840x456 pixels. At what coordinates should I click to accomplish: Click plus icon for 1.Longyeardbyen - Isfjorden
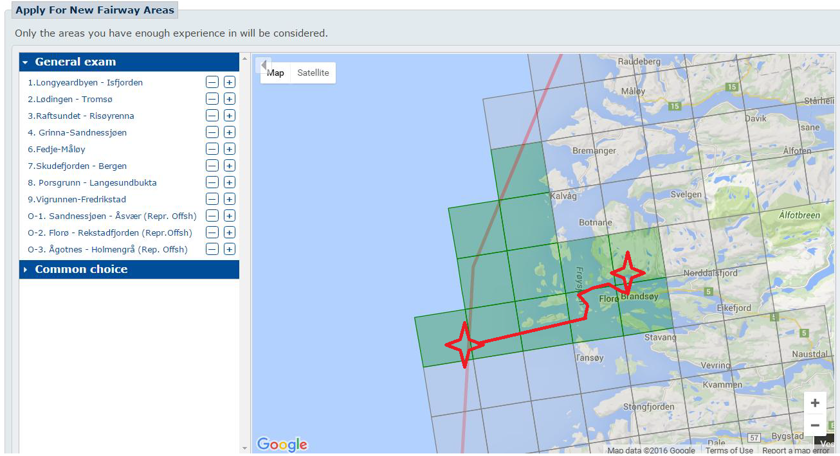230,82
